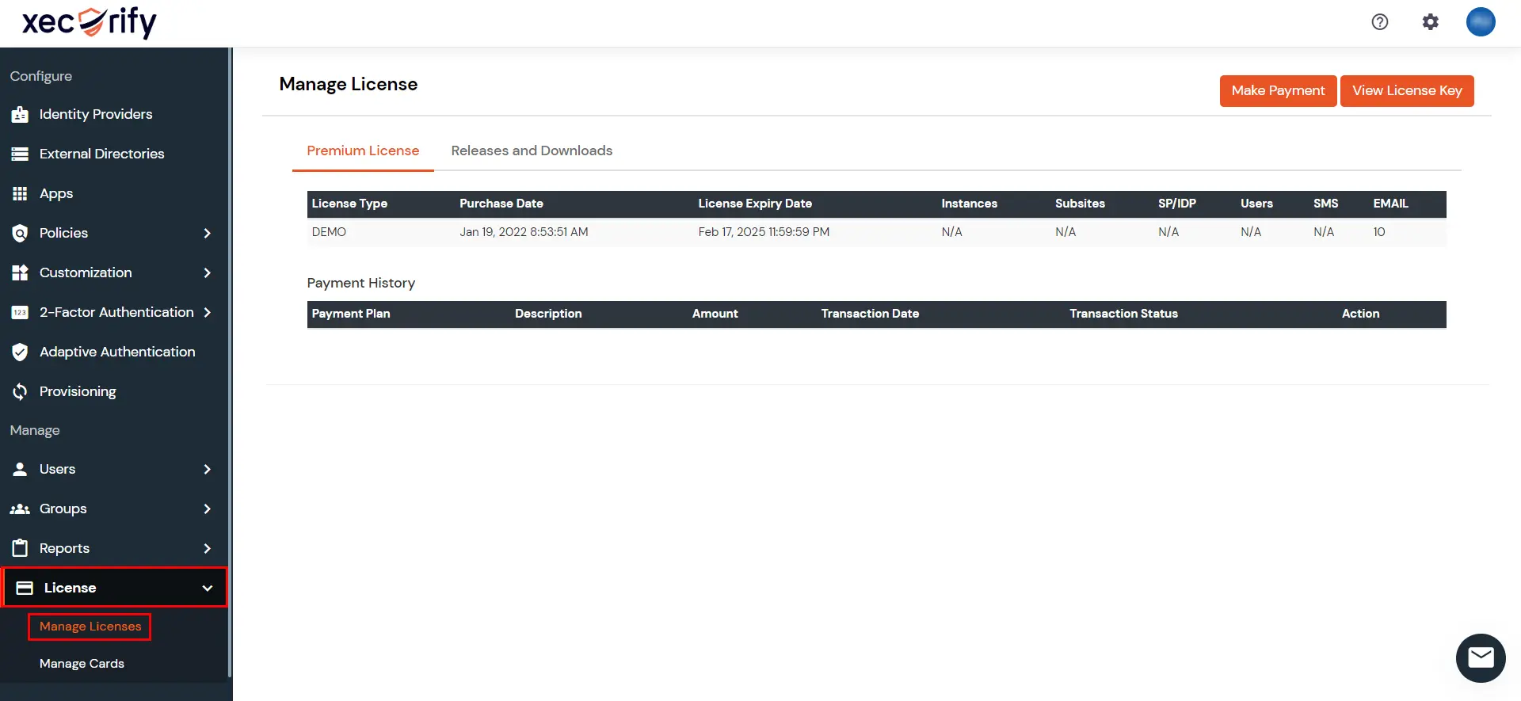
Task: Open the user profile avatar
Action: click(1481, 22)
